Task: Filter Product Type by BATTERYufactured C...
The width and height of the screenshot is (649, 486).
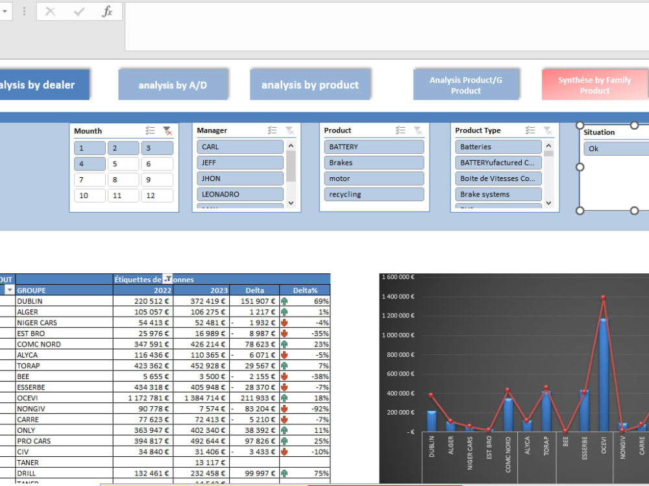Action: tap(498, 162)
